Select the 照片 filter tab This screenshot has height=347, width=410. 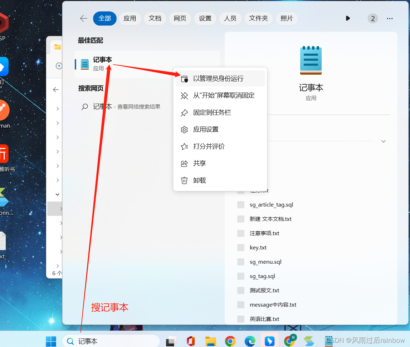[287, 18]
